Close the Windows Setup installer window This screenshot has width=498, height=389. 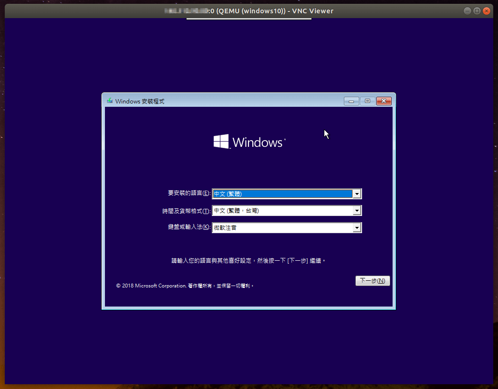tap(384, 101)
